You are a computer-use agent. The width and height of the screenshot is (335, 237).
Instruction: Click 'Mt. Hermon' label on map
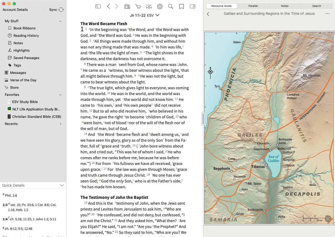(x=312, y=75)
